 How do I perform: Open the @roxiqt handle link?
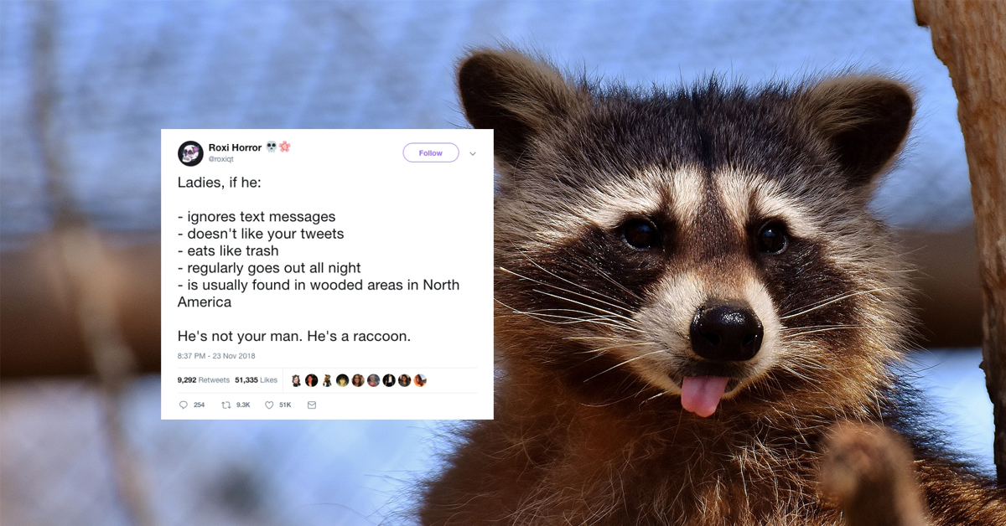coord(223,158)
